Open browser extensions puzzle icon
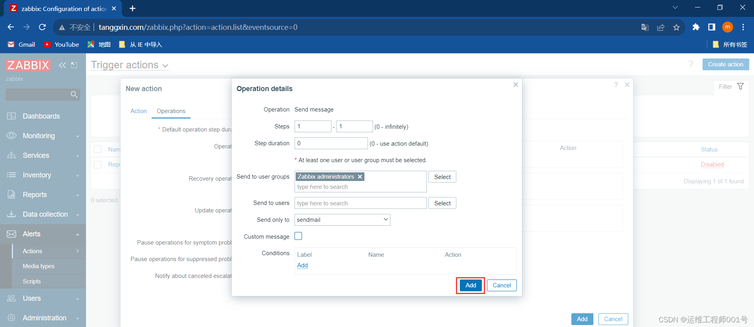 [x=696, y=27]
